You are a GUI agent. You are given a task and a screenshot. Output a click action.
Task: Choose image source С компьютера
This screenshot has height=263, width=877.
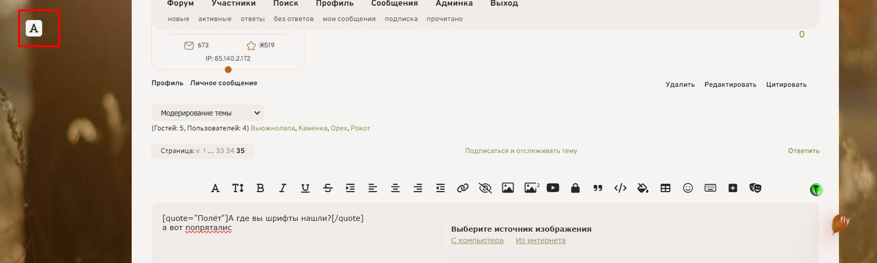click(477, 240)
